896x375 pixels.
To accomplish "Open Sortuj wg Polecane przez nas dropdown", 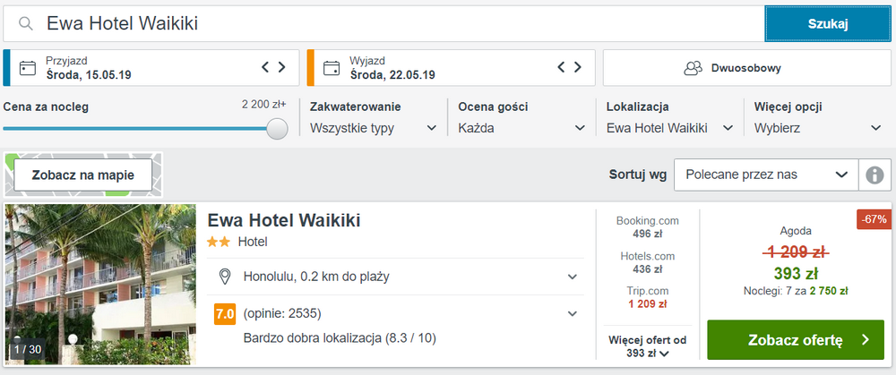I will coord(766,175).
